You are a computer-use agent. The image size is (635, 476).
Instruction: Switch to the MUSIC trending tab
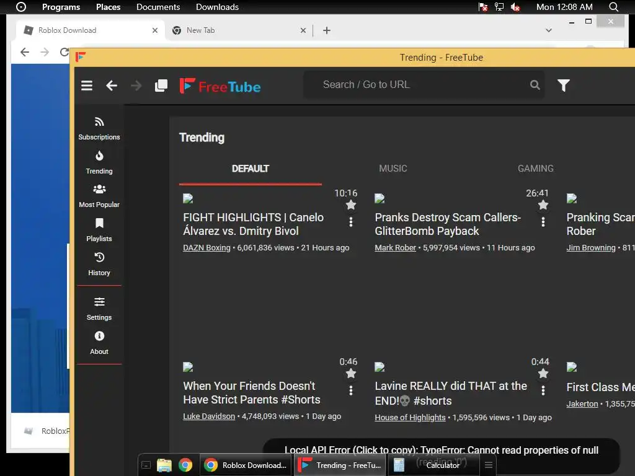pyautogui.click(x=393, y=169)
